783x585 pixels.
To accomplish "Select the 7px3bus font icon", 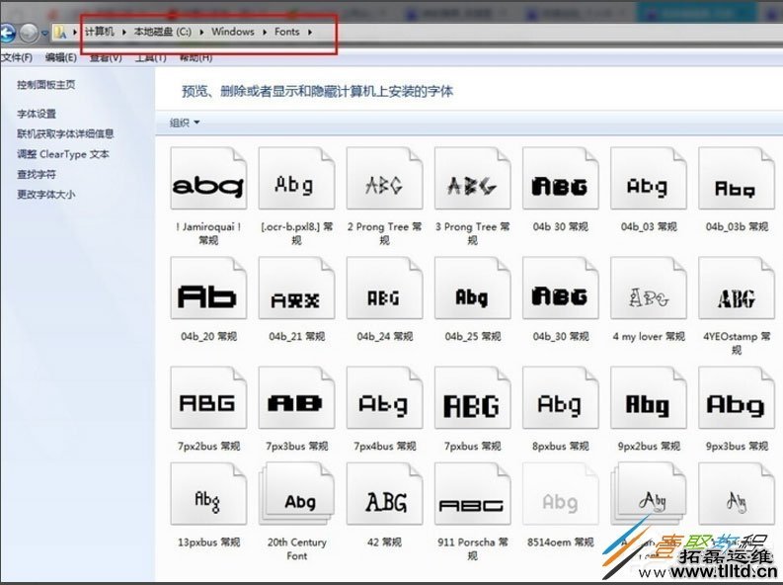I will [x=296, y=397].
